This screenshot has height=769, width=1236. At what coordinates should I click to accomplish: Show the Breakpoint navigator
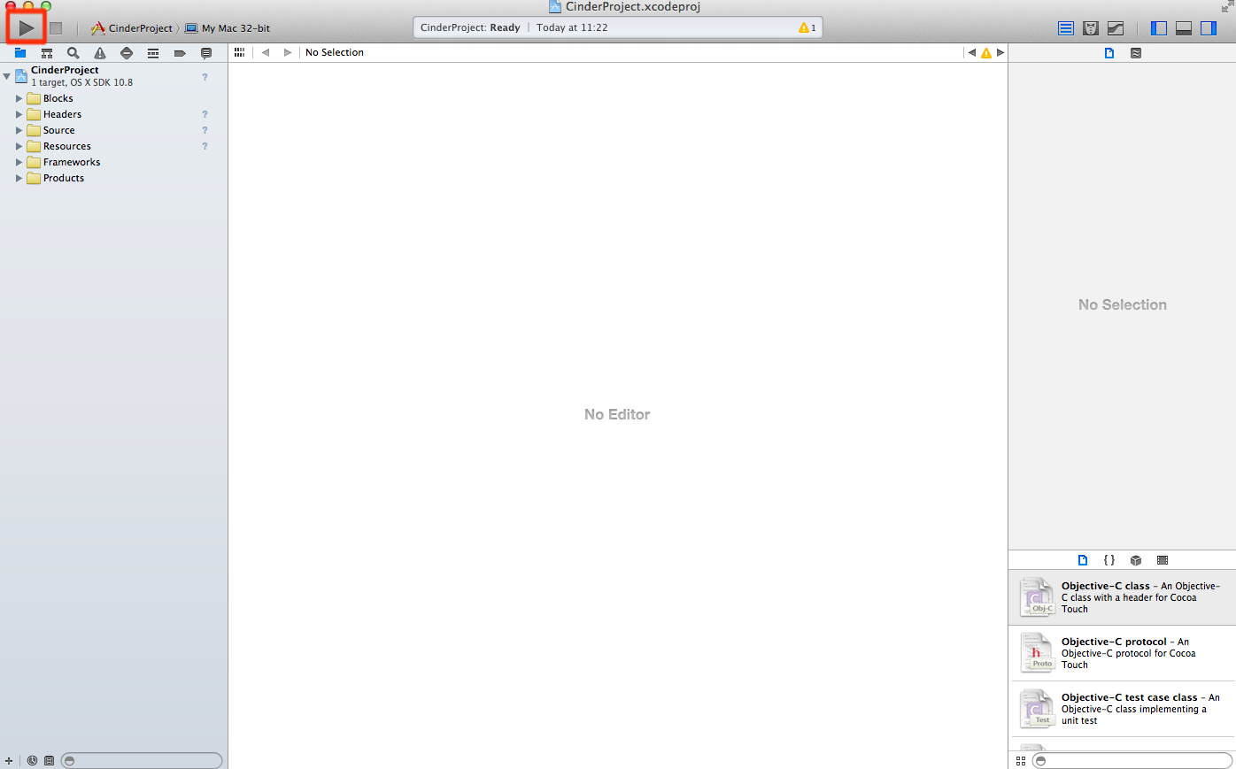click(x=180, y=53)
